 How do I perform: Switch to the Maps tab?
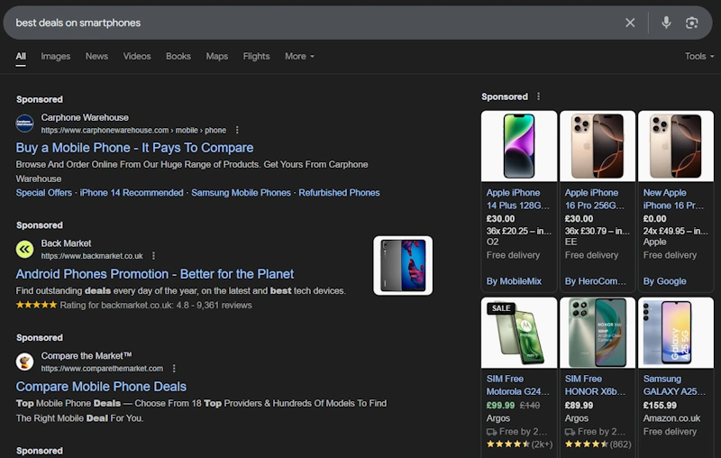point(217,56)
